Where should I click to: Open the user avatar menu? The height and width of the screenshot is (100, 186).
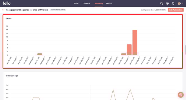[x=179, y=4]
